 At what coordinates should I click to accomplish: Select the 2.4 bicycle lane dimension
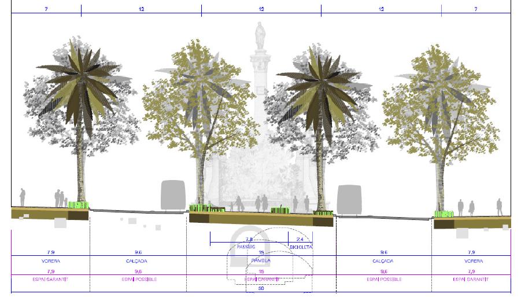click(300, 238)
